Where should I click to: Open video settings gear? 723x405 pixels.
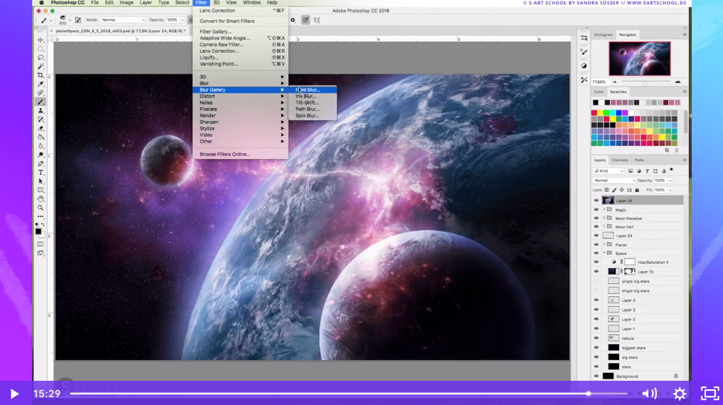point(680,394)
